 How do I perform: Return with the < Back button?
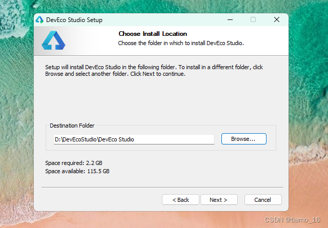point(180,200)
